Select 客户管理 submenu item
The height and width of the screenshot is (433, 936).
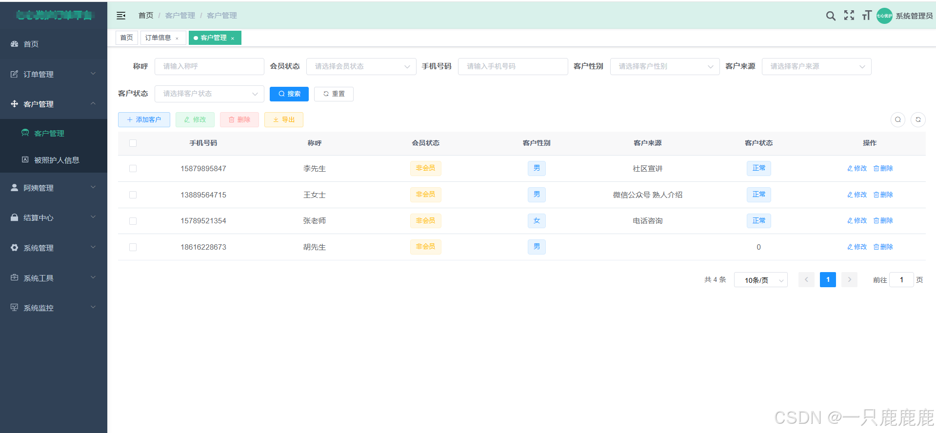54,133
